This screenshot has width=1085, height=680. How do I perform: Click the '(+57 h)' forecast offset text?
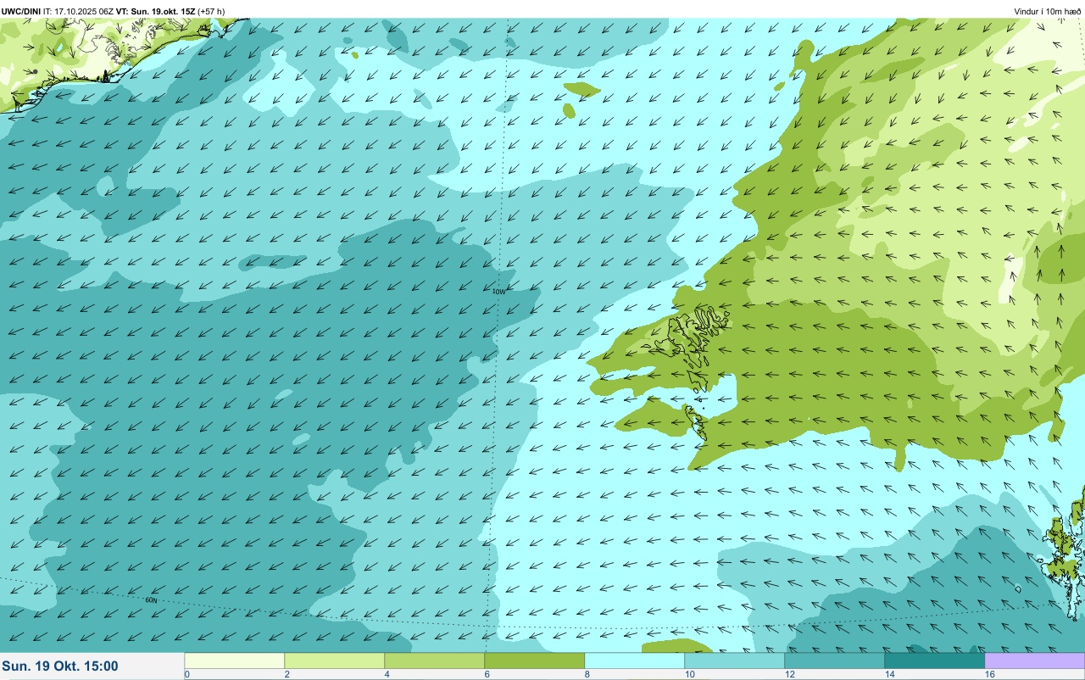212,11
